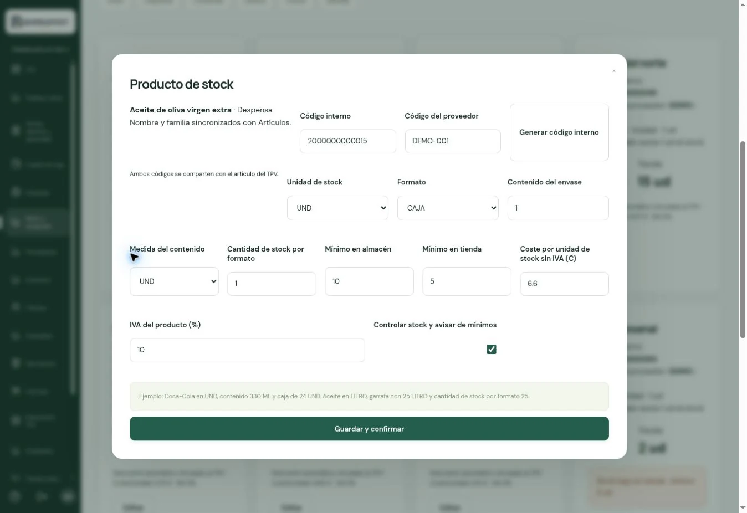This screenshot has height=513, width=747.
Task: Click the page's vertical scrollbar thumb
Action: click(x=743, y=239)
